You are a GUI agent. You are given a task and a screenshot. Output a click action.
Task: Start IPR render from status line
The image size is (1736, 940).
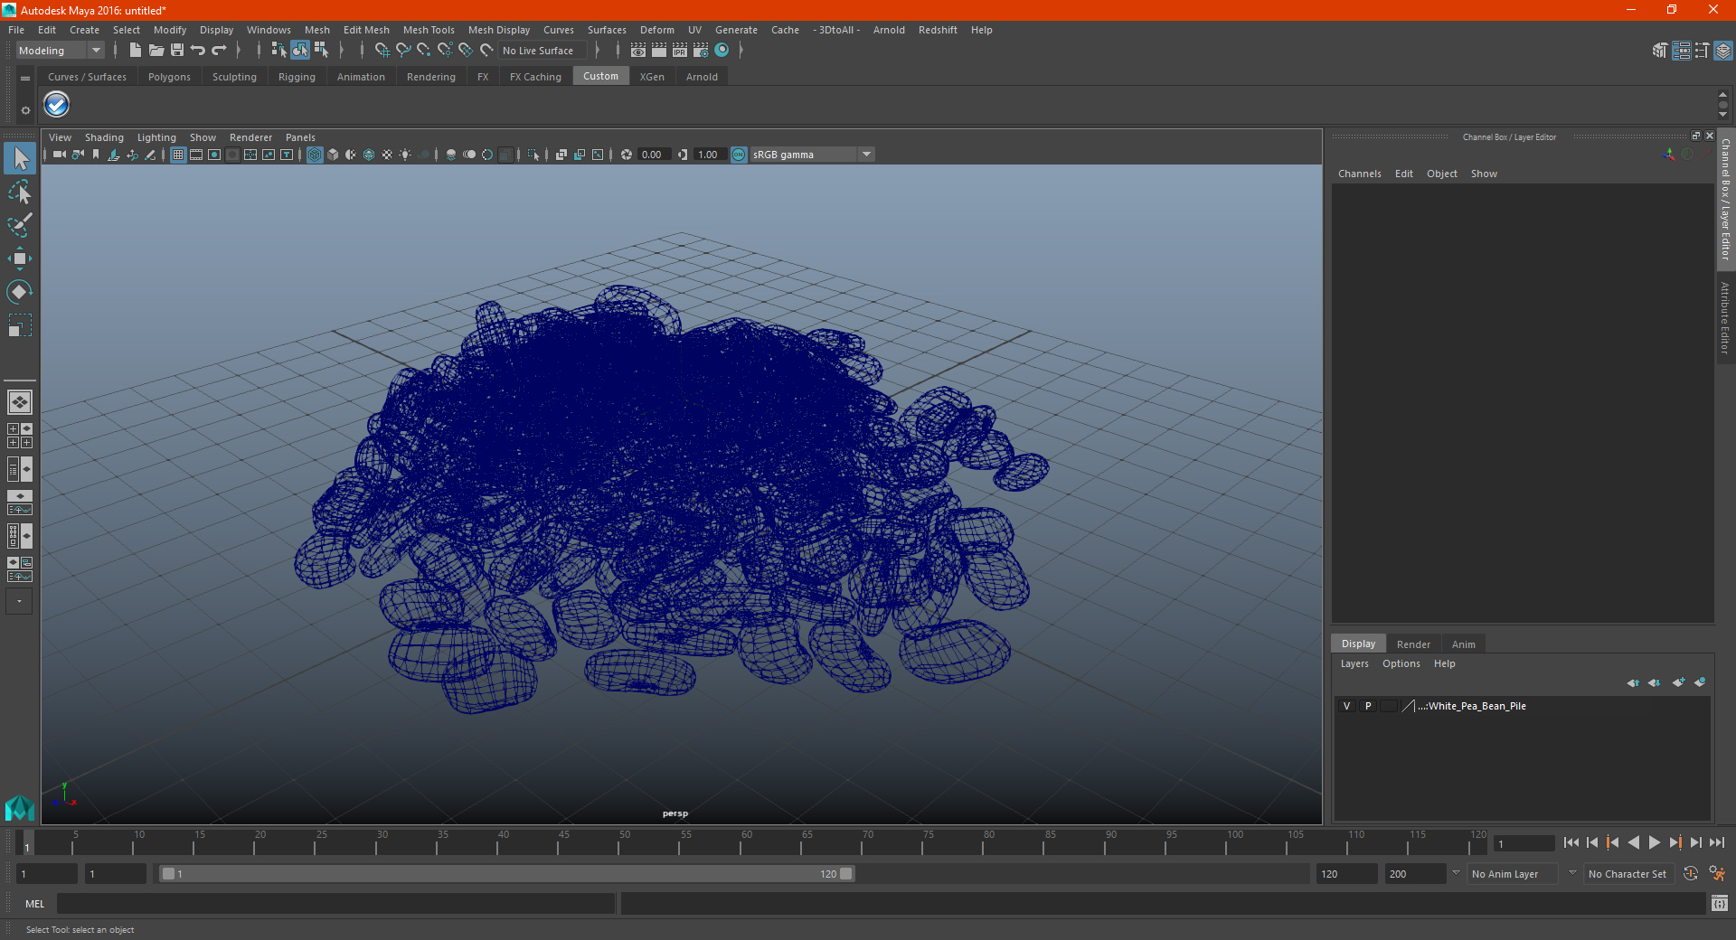(680, 51)
